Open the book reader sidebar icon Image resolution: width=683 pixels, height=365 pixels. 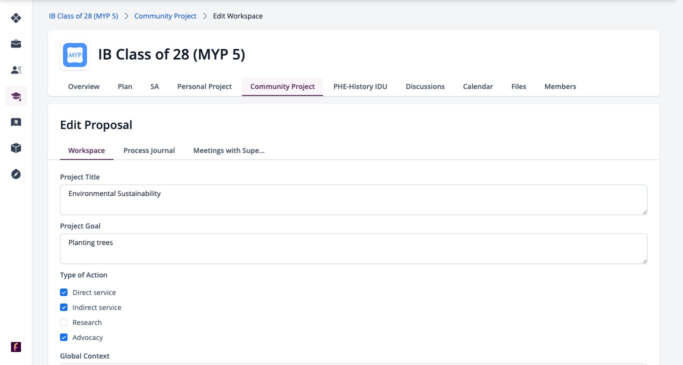click(x=16, y=122)
